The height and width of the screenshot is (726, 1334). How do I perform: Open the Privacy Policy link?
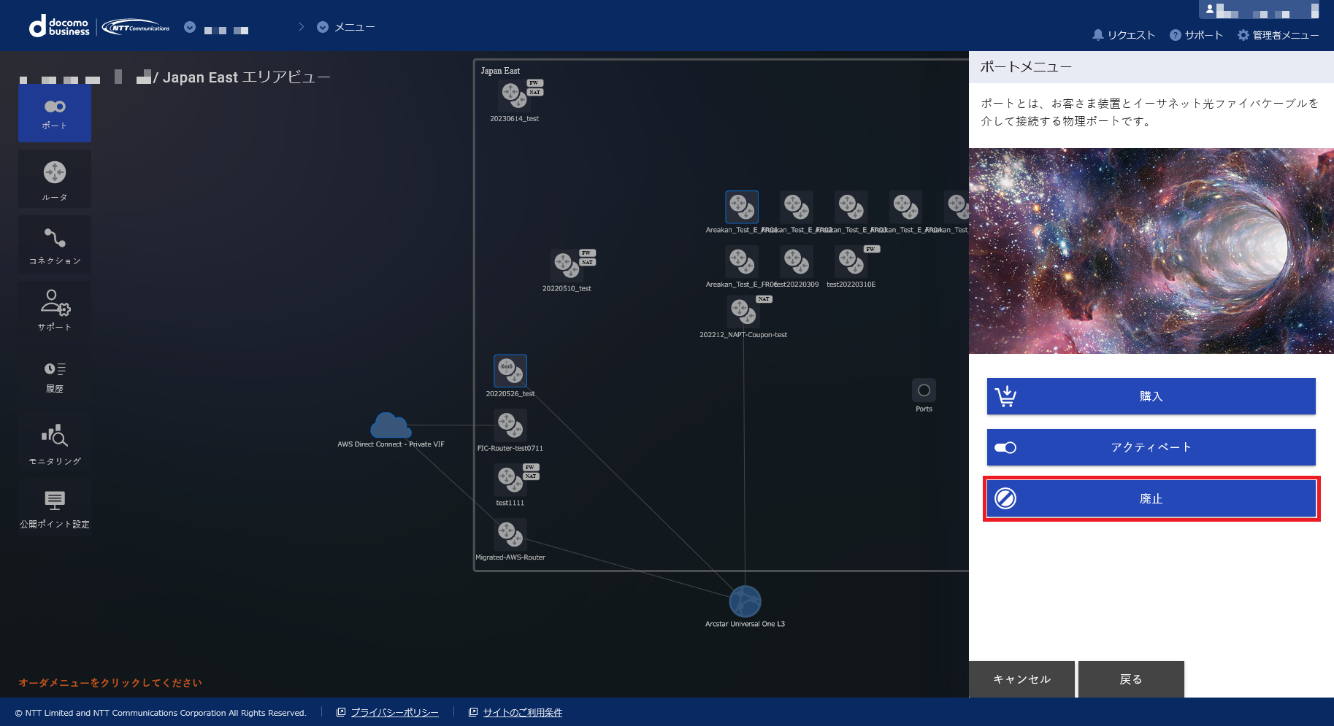coord(394,713)
